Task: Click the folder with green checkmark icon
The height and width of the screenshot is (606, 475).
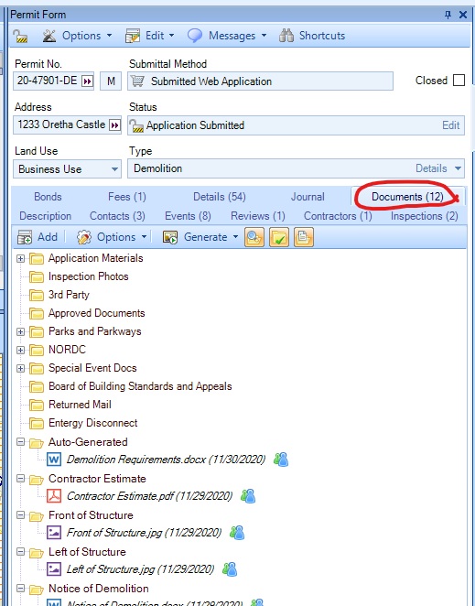Action: [278, 237]
